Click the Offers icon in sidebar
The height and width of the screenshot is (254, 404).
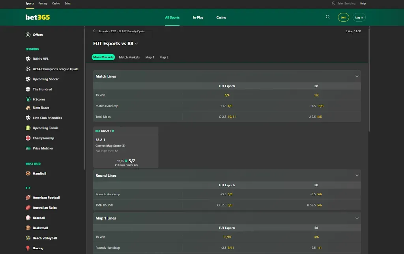pos(28,35)
